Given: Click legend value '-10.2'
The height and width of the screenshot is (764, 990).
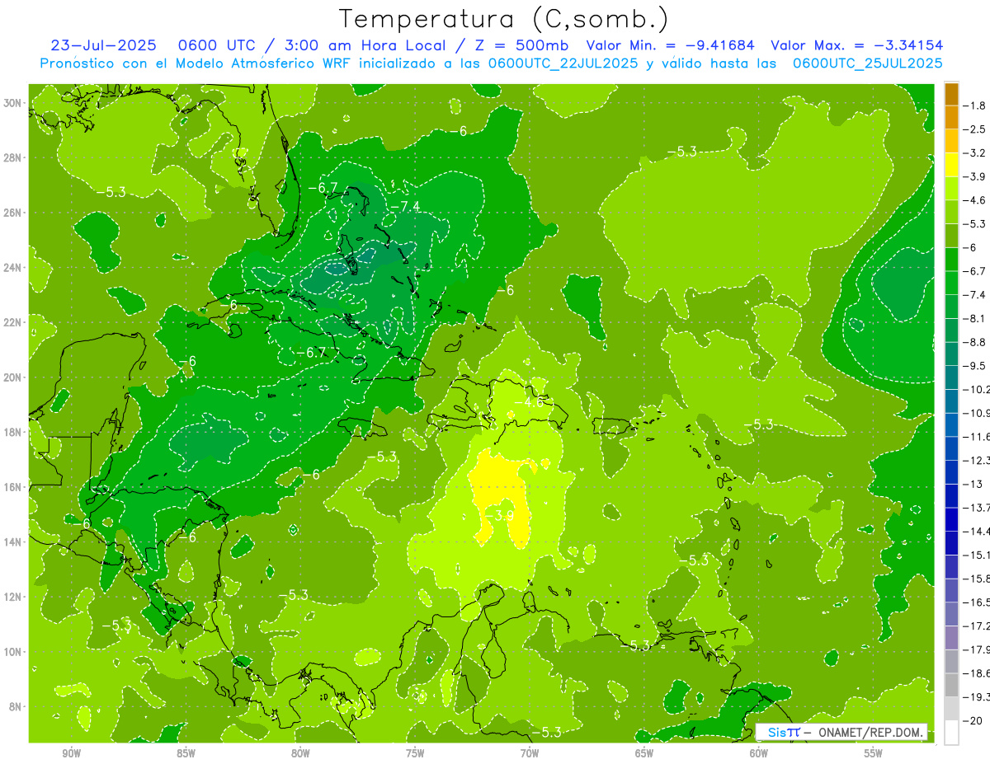Looking at the screenshot, I should 977,389.
